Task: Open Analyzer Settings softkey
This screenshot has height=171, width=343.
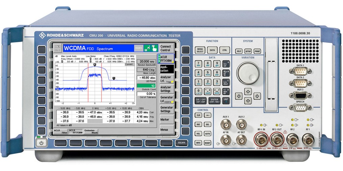Action: pyautogui.click(x=167, y=89)
